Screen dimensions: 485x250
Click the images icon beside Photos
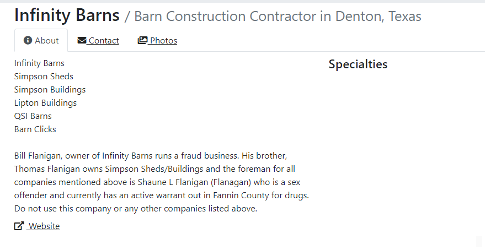pos(142,41)
